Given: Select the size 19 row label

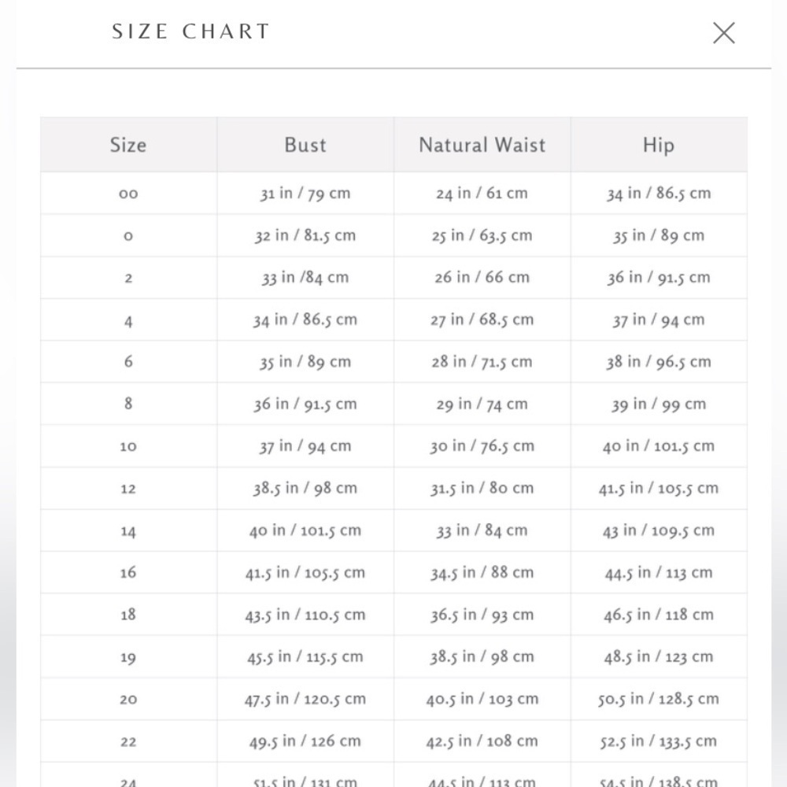Looking at the screenshot, I should pyautogui.click(x=128, y=656).
